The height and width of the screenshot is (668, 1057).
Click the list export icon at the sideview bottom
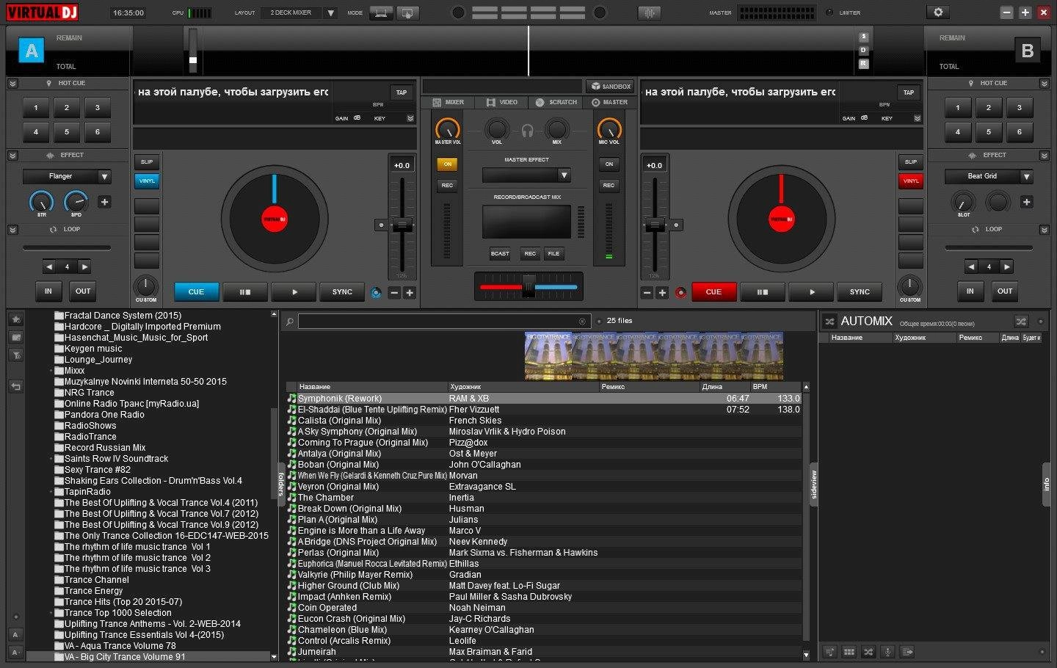pyautogui.click(x=907, y=652)
